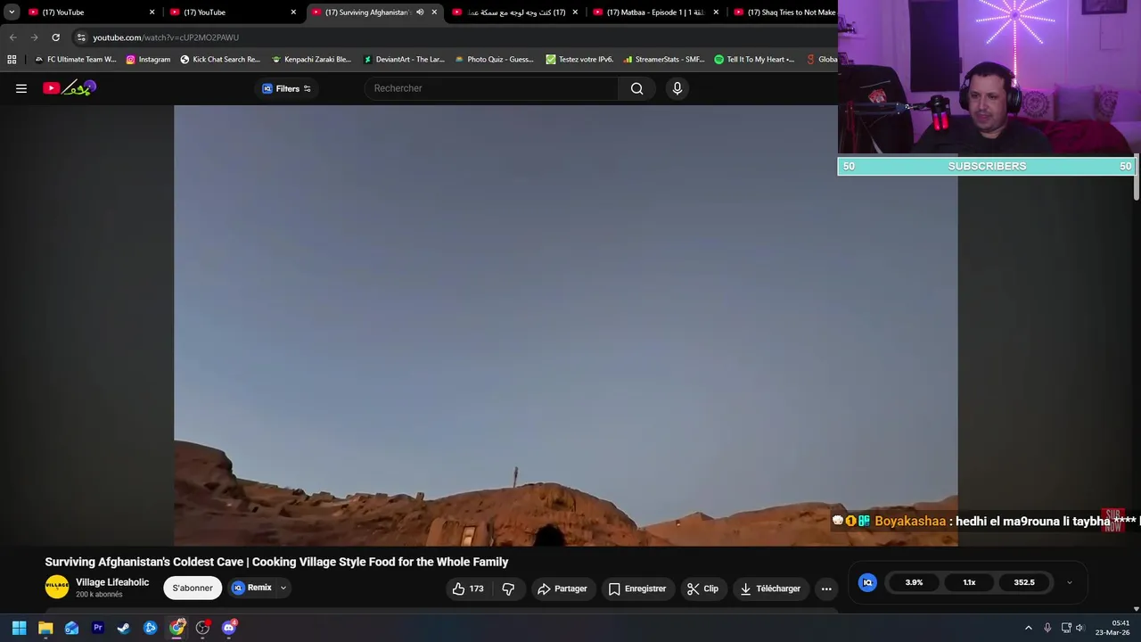Like the video with 173 likes

468,588
